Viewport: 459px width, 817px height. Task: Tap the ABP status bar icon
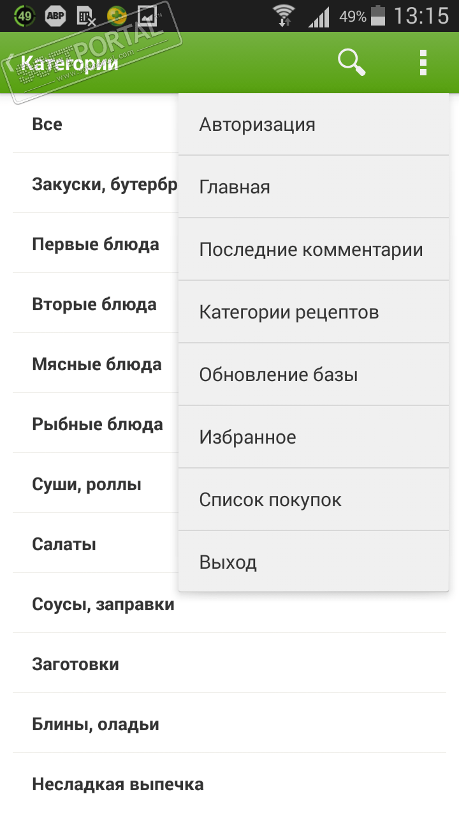(x=55, y=16)
